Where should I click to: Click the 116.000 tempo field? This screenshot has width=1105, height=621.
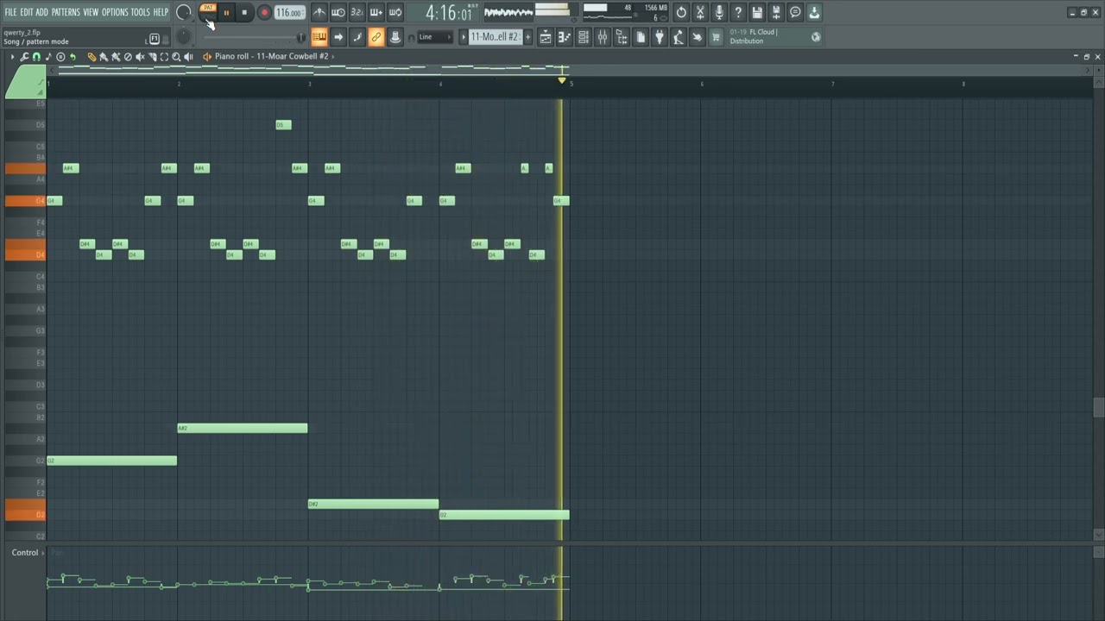point(290,13)
